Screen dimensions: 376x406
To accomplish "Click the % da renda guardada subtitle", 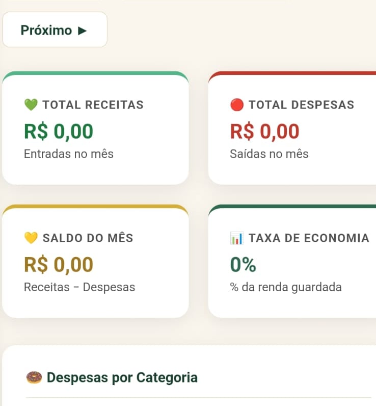I will point(286,287).
